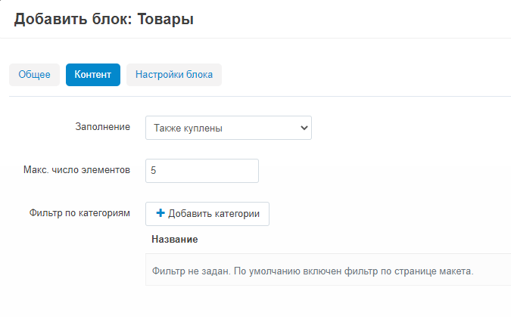Click the plus icon on Добавить категории
The height and width of the screenshot is (319, 511).
160,214
